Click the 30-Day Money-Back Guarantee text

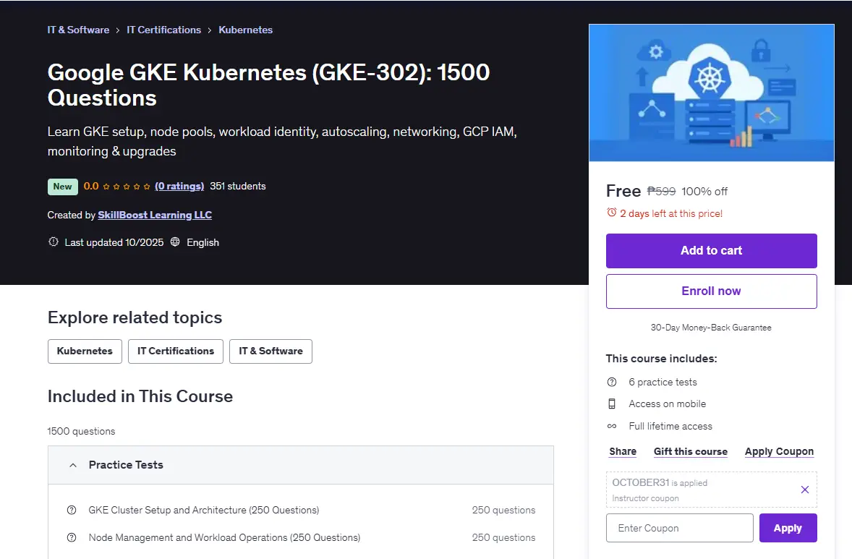[x=711, y=328]
